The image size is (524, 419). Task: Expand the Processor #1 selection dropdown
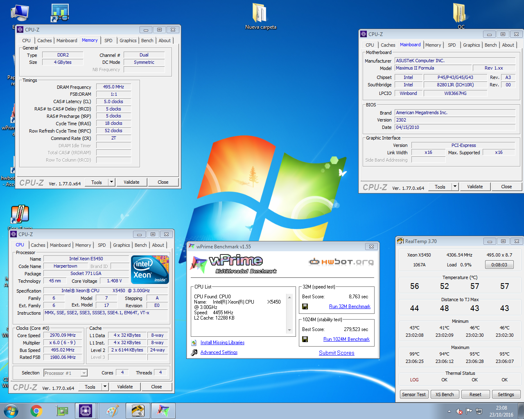click(x=84, y=373)
